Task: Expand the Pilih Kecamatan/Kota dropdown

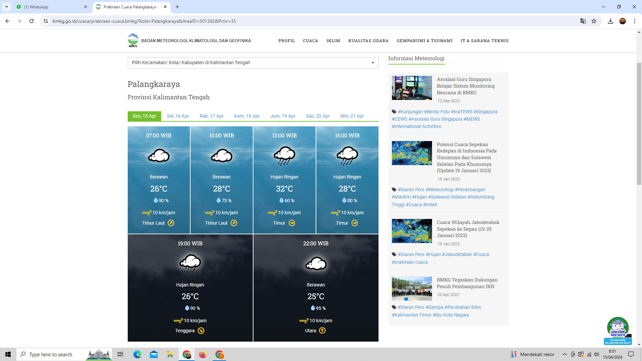Action: [x=253, y=63]
